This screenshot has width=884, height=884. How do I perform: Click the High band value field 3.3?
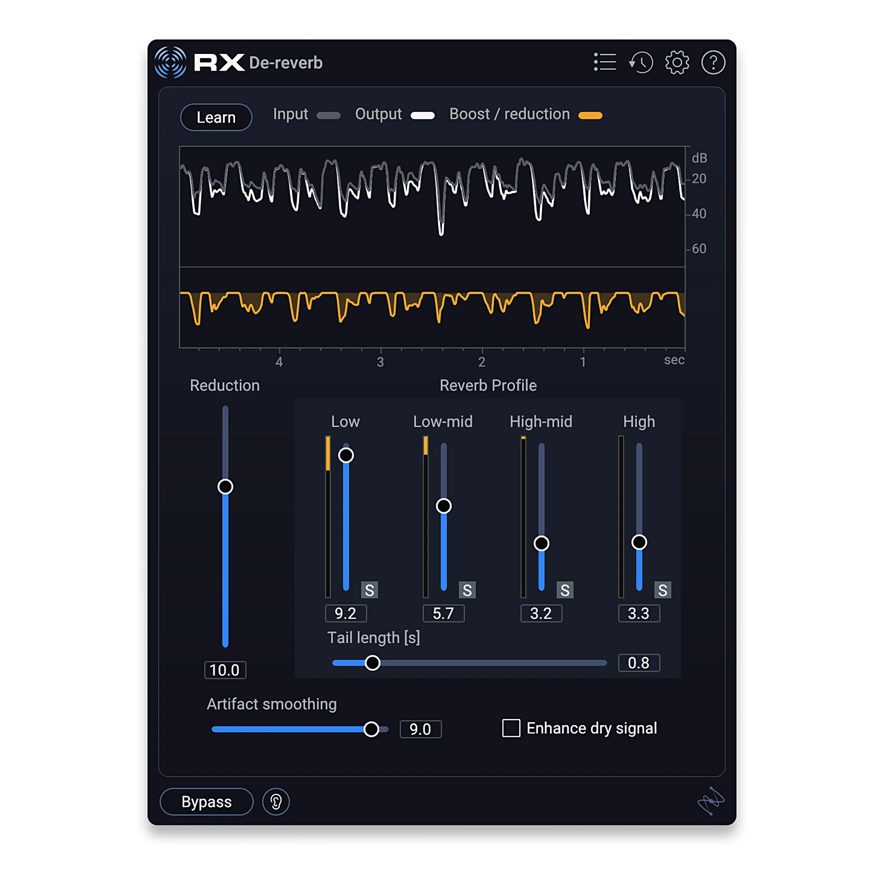coord(639,613)
